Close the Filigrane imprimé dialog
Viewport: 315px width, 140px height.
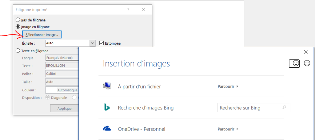click(x=143, y=10)
